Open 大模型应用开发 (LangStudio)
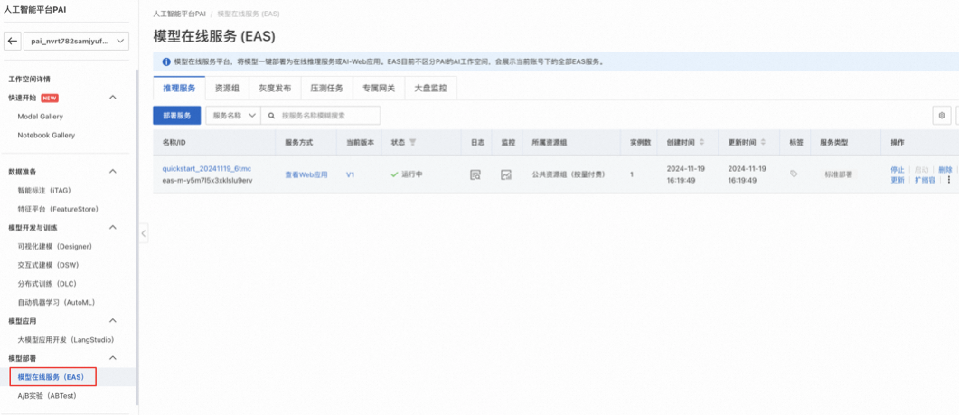 66,339
